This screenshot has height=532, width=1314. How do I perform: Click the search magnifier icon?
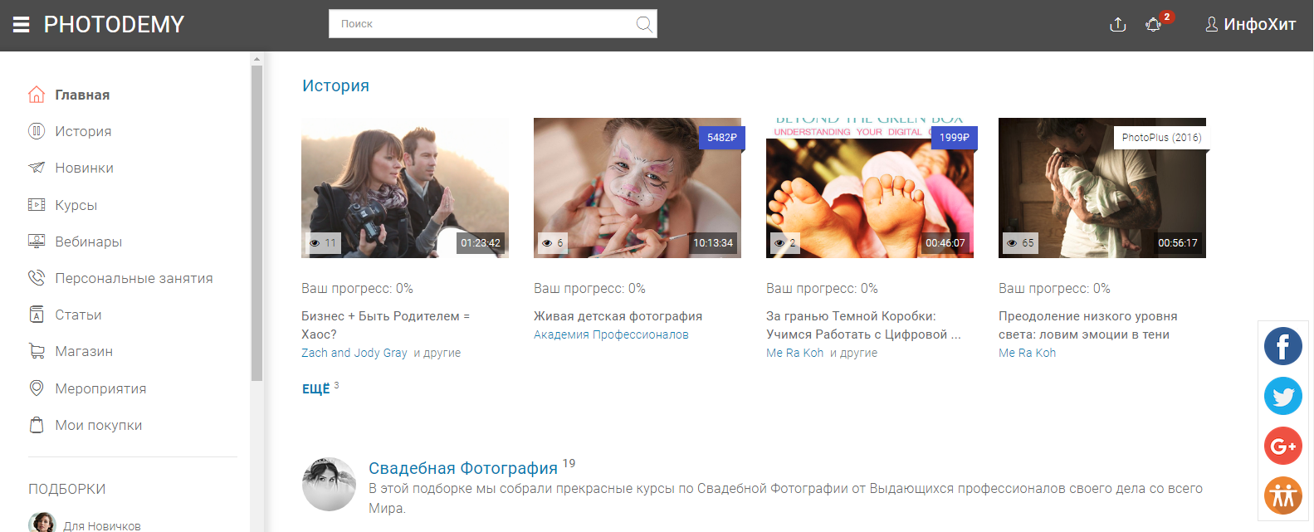(x=643, y=24)
